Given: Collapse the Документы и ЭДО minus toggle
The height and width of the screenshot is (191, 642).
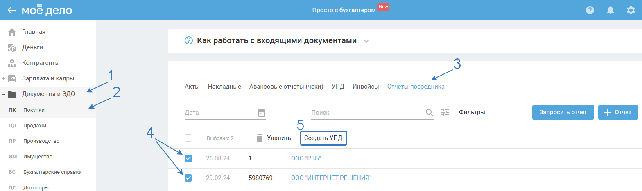Looking at the screenshot, I should (3, 94).
